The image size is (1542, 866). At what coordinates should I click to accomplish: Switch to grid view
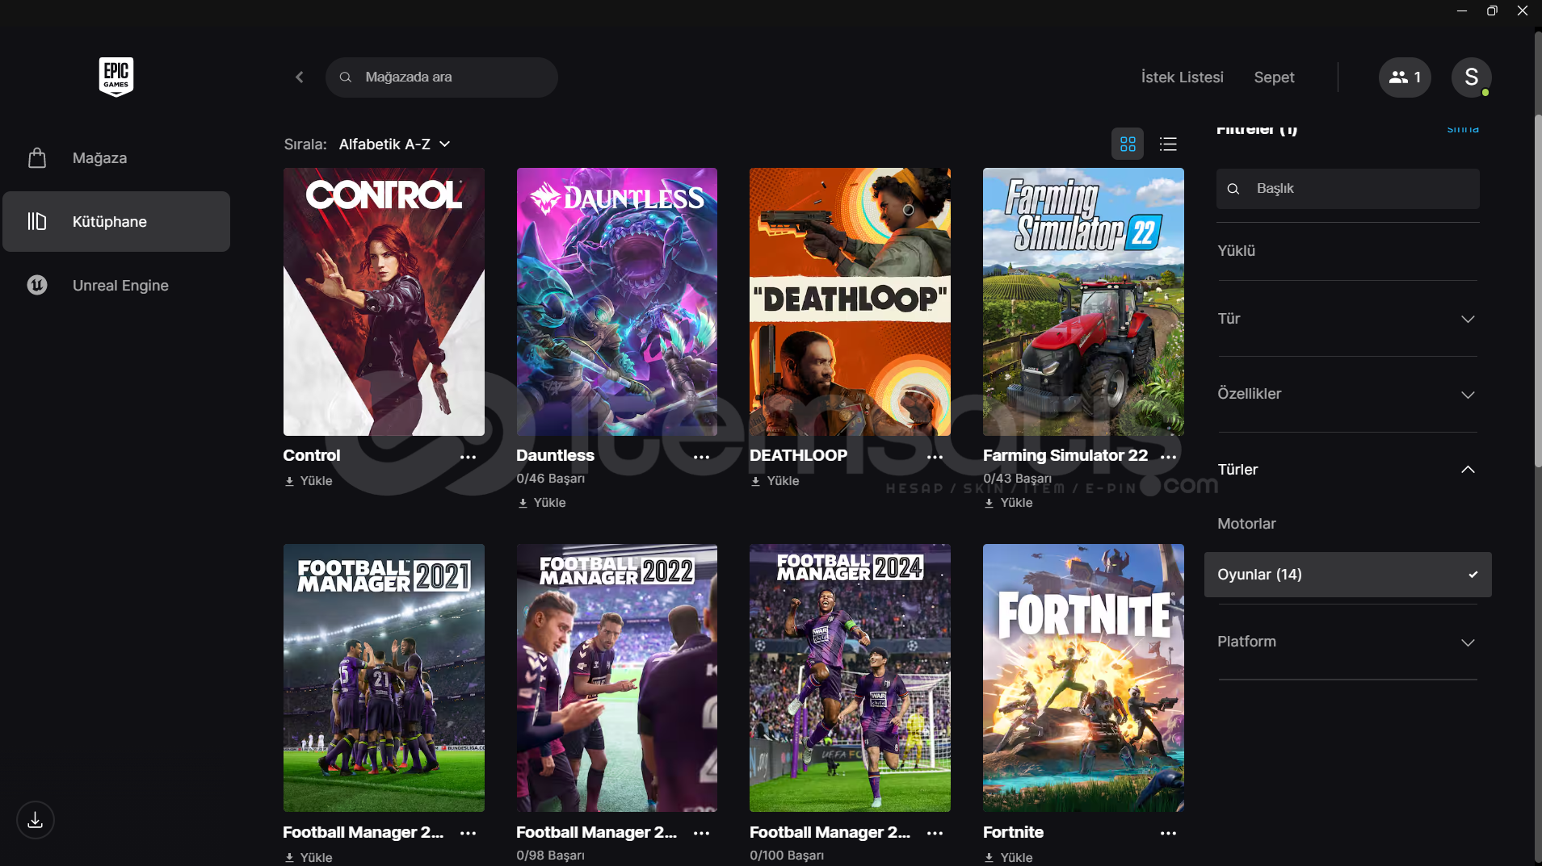[1128, 144]
